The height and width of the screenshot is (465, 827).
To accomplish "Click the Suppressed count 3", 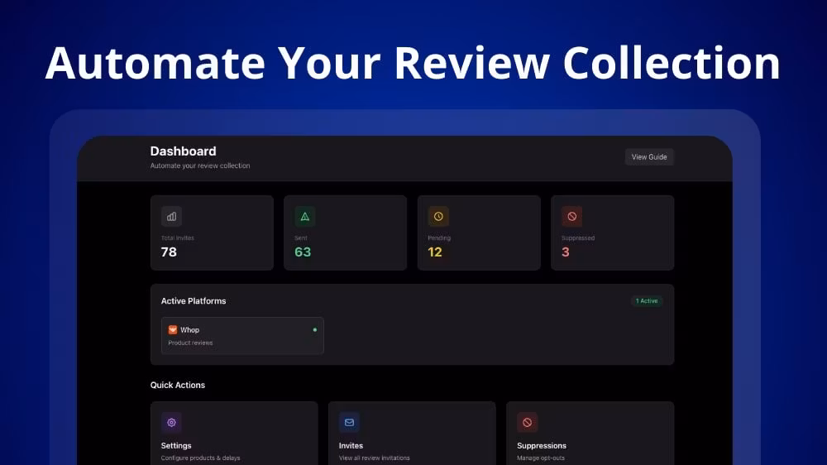I will [566, 252].
